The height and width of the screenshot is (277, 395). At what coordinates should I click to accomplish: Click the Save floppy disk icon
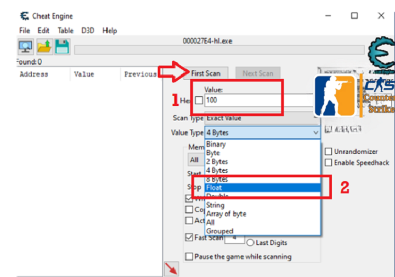click(x=62, y=47)
